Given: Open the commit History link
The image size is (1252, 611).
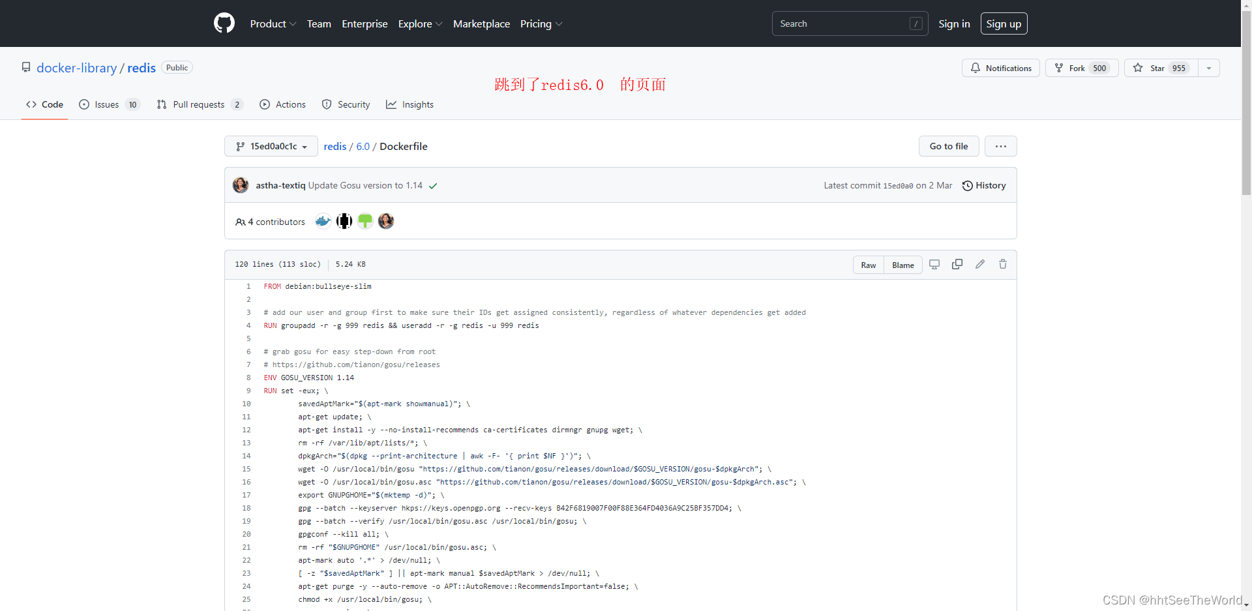Looking at the screenshot, I should click(x=984, y=186).
